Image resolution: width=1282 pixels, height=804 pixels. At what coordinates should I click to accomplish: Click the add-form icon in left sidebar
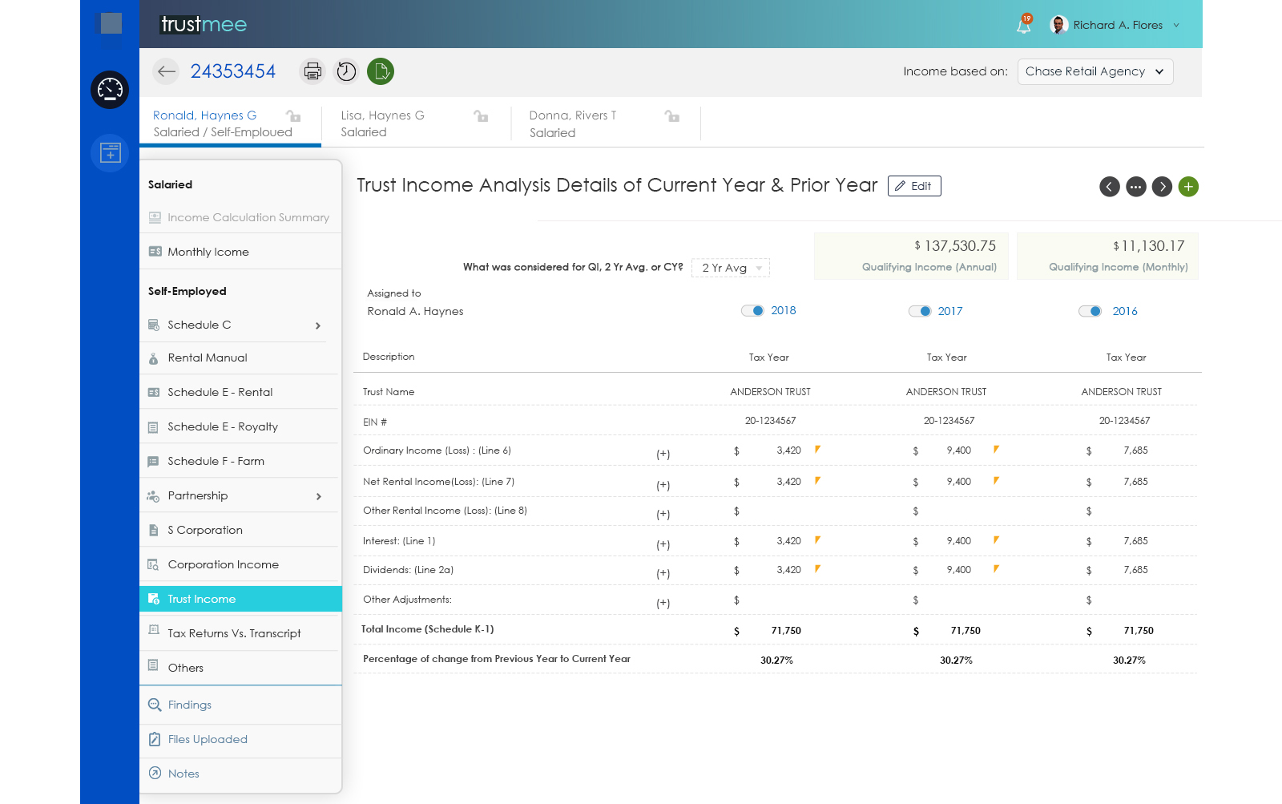click(x=110, y=152)
